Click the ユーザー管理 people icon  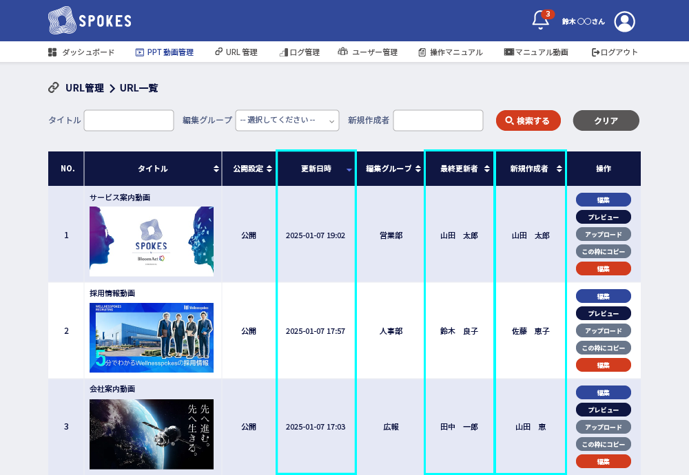(x=343, y=52)
